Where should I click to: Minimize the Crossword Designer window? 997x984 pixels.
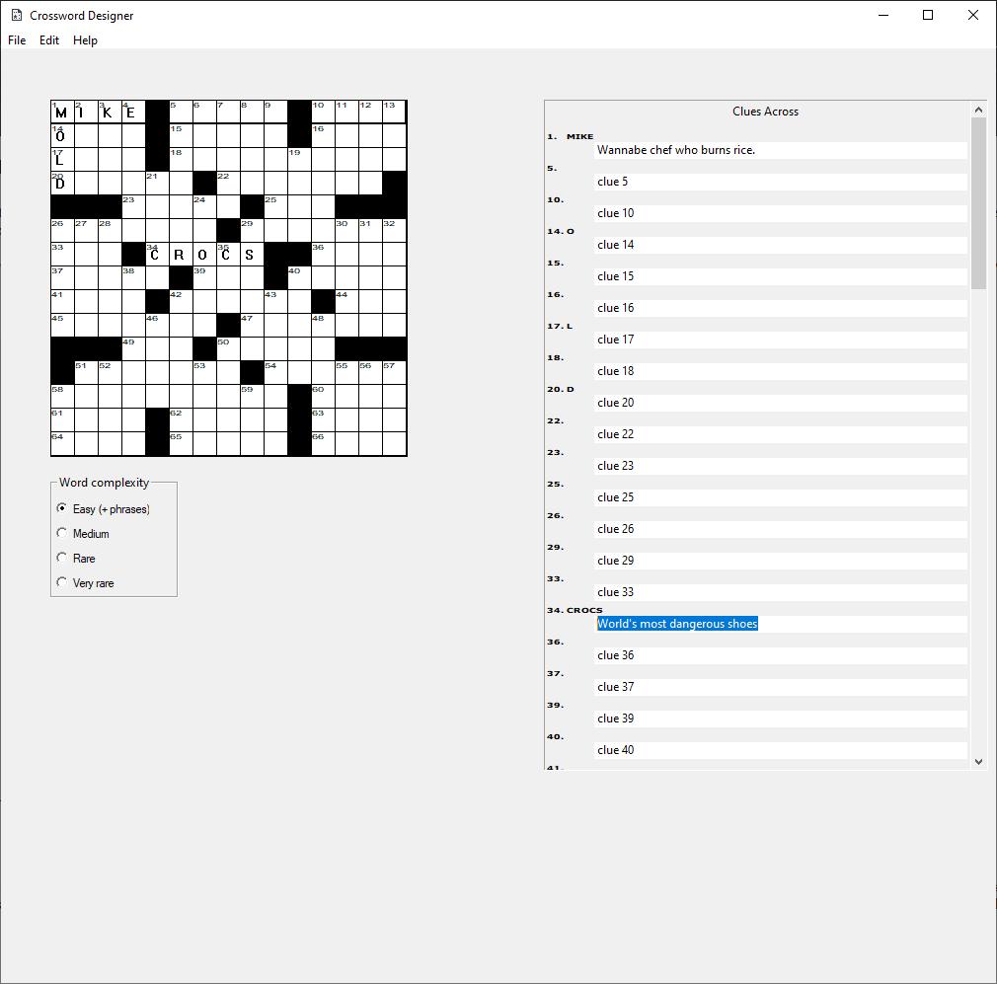[x=883, y=15]
